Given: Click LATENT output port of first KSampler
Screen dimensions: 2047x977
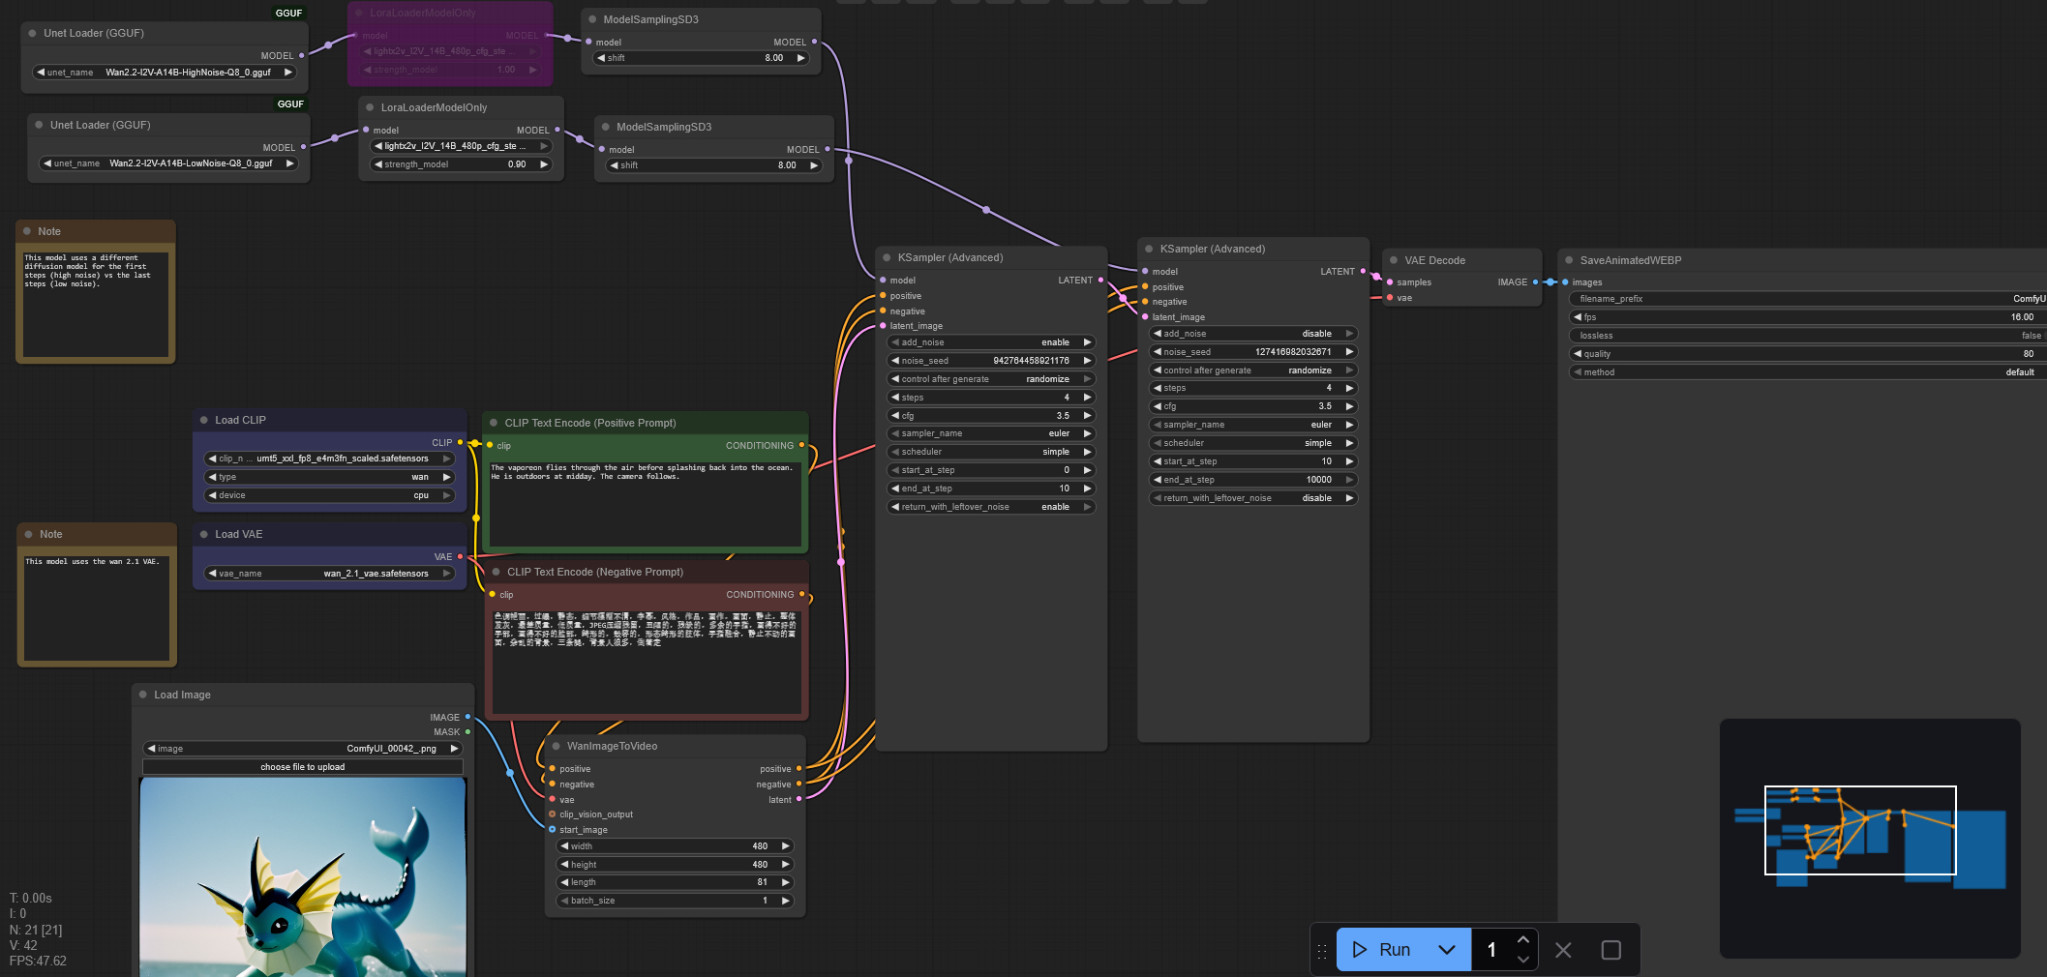Looking at the screenshot, I should click(1100, 281).
